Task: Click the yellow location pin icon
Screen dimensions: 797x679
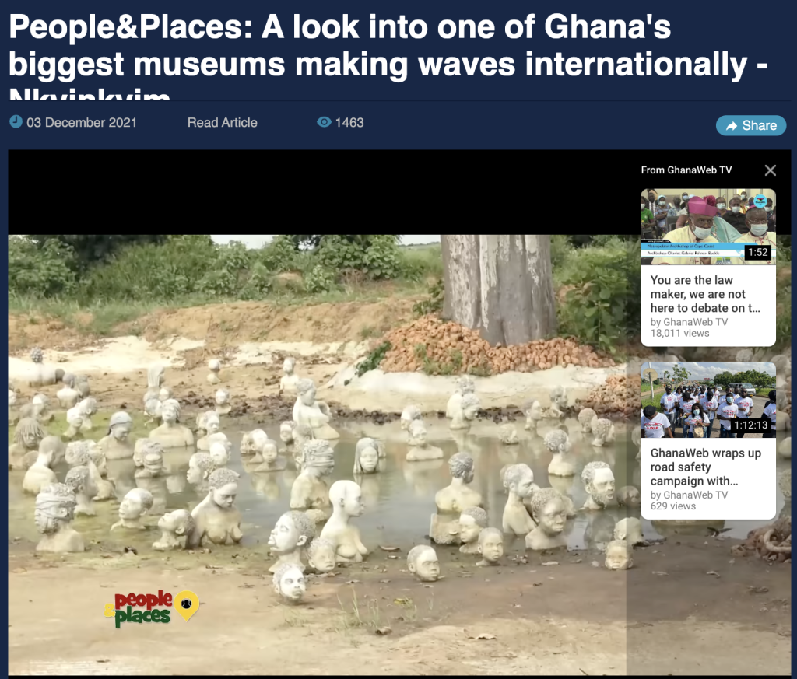Action: (x=187, y=605)
